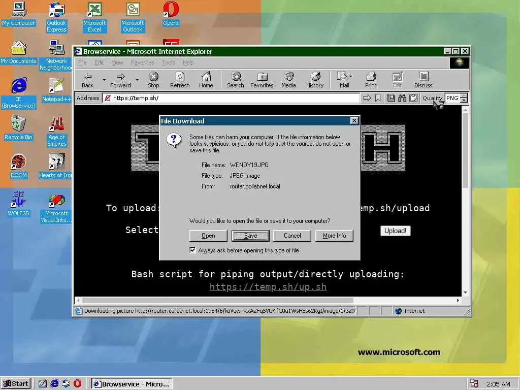
Task: Open the Search toolbar icon
Action: click(236, 80)
